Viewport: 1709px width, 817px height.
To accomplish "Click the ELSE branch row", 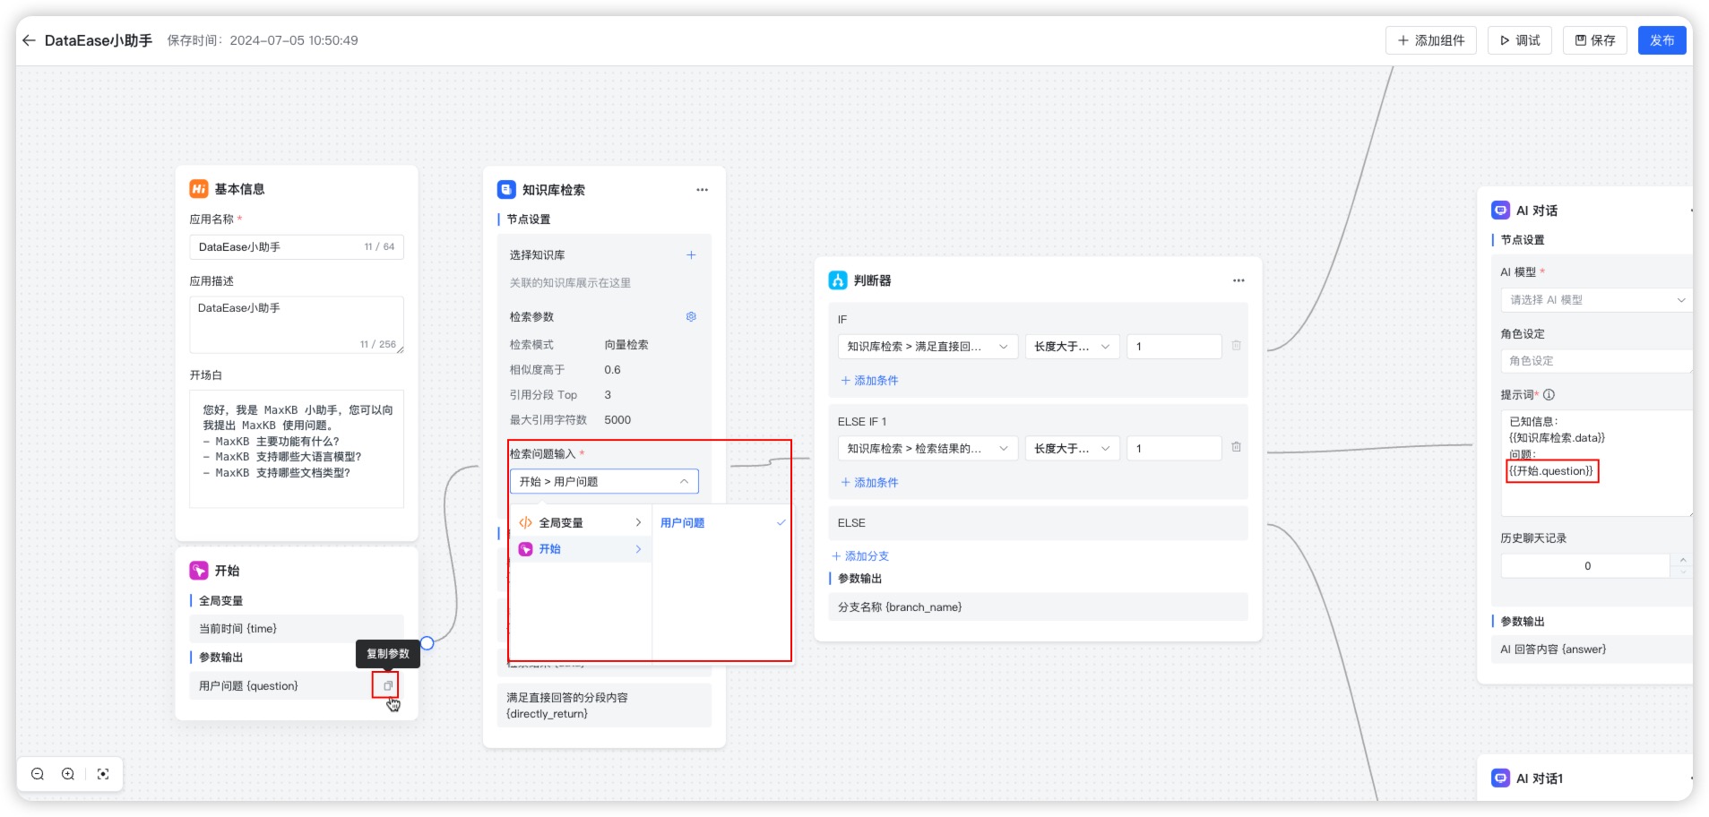I will [x=1038, y=523].
